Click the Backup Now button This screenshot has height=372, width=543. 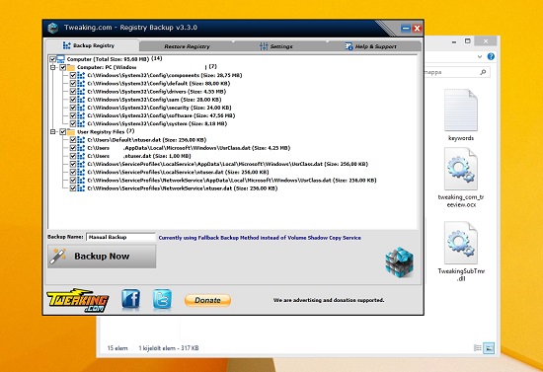[102, 257]
